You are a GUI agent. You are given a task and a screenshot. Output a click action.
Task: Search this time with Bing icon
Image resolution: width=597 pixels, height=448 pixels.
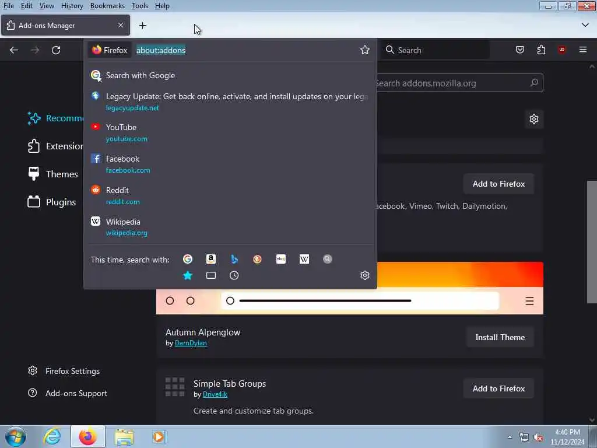(234, 259)
